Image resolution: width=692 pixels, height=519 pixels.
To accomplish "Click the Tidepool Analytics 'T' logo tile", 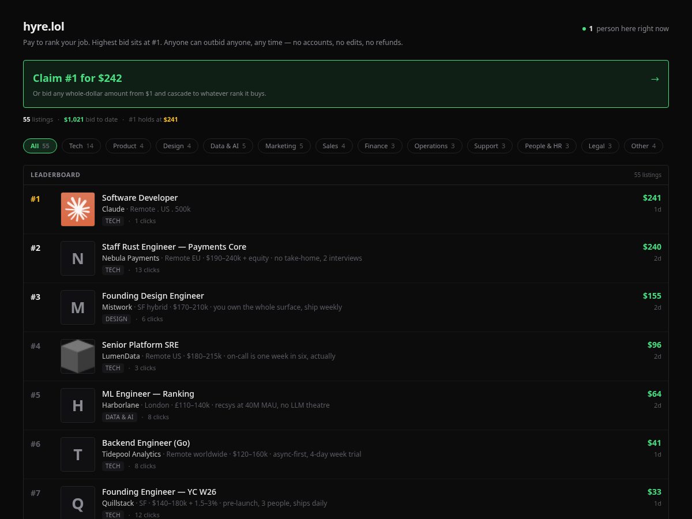I will 78,454.
